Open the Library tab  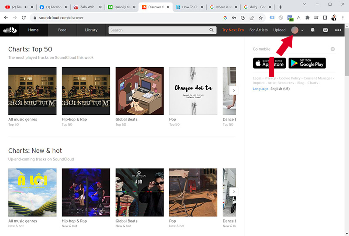(x=91, y=30)
